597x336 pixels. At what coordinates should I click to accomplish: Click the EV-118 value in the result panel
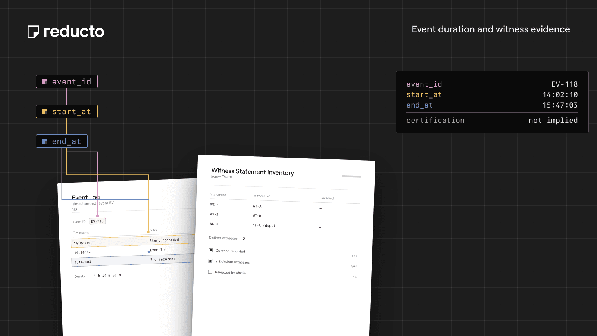565,84
